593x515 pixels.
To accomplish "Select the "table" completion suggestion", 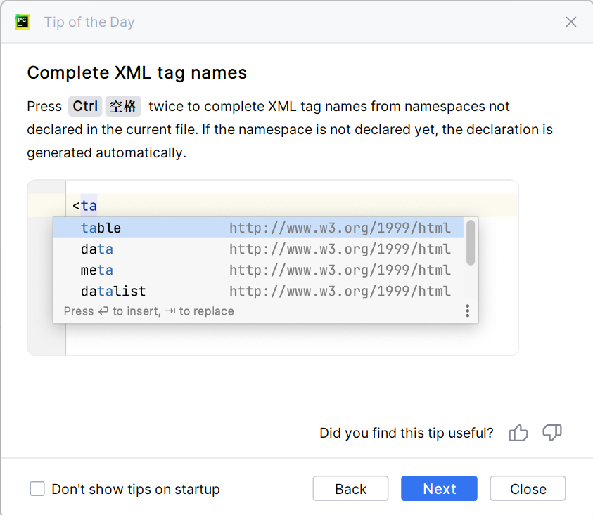I will click(101, 228).
